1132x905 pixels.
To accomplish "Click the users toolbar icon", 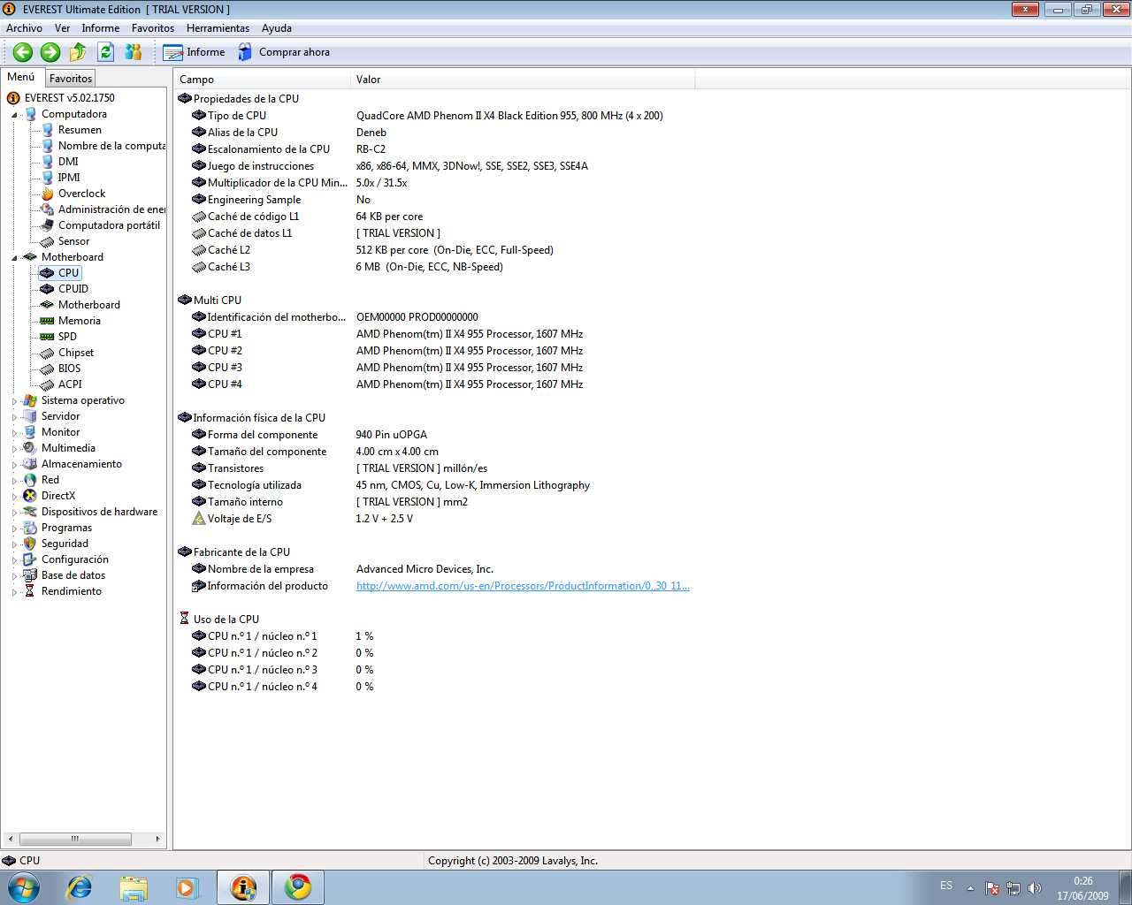I will point(134,52).
